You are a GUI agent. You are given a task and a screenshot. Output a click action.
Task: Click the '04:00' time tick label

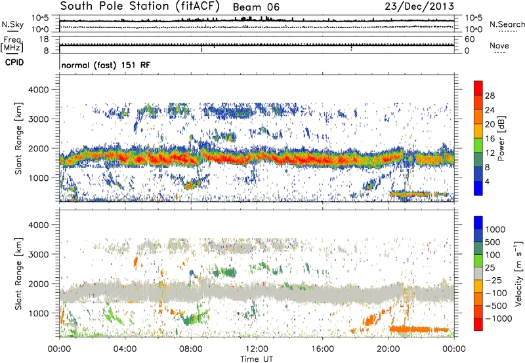coord(125,349)
